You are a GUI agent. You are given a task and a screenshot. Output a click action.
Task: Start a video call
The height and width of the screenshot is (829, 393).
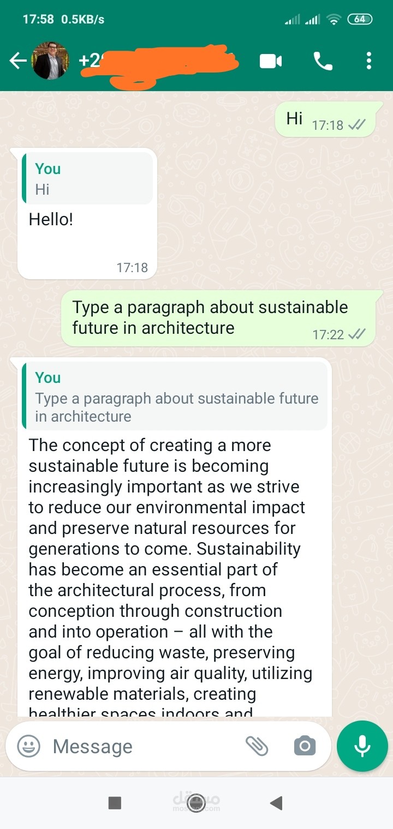coord(271,61)
